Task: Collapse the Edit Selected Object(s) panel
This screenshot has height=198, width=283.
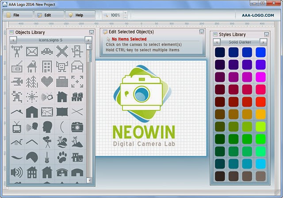Action: click(x=202, y=32)
